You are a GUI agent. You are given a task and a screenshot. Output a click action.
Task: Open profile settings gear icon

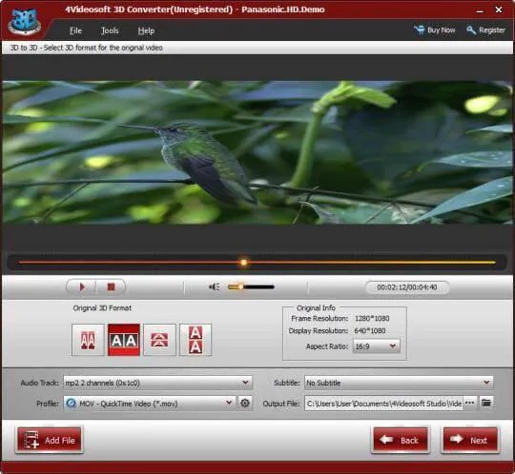point(245,404)
